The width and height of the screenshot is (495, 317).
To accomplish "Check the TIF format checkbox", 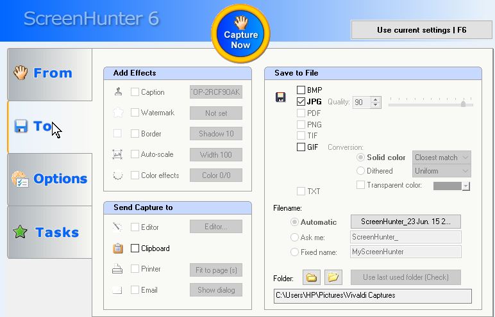I will click(x=301, y=136).
